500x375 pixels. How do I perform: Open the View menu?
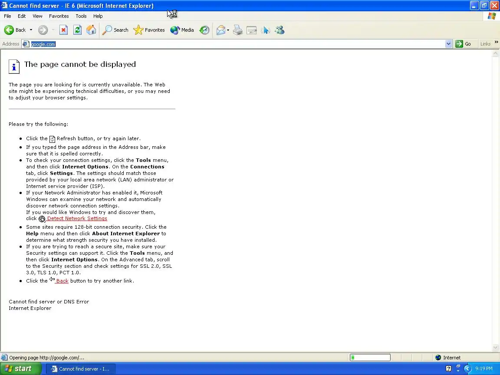37,16
